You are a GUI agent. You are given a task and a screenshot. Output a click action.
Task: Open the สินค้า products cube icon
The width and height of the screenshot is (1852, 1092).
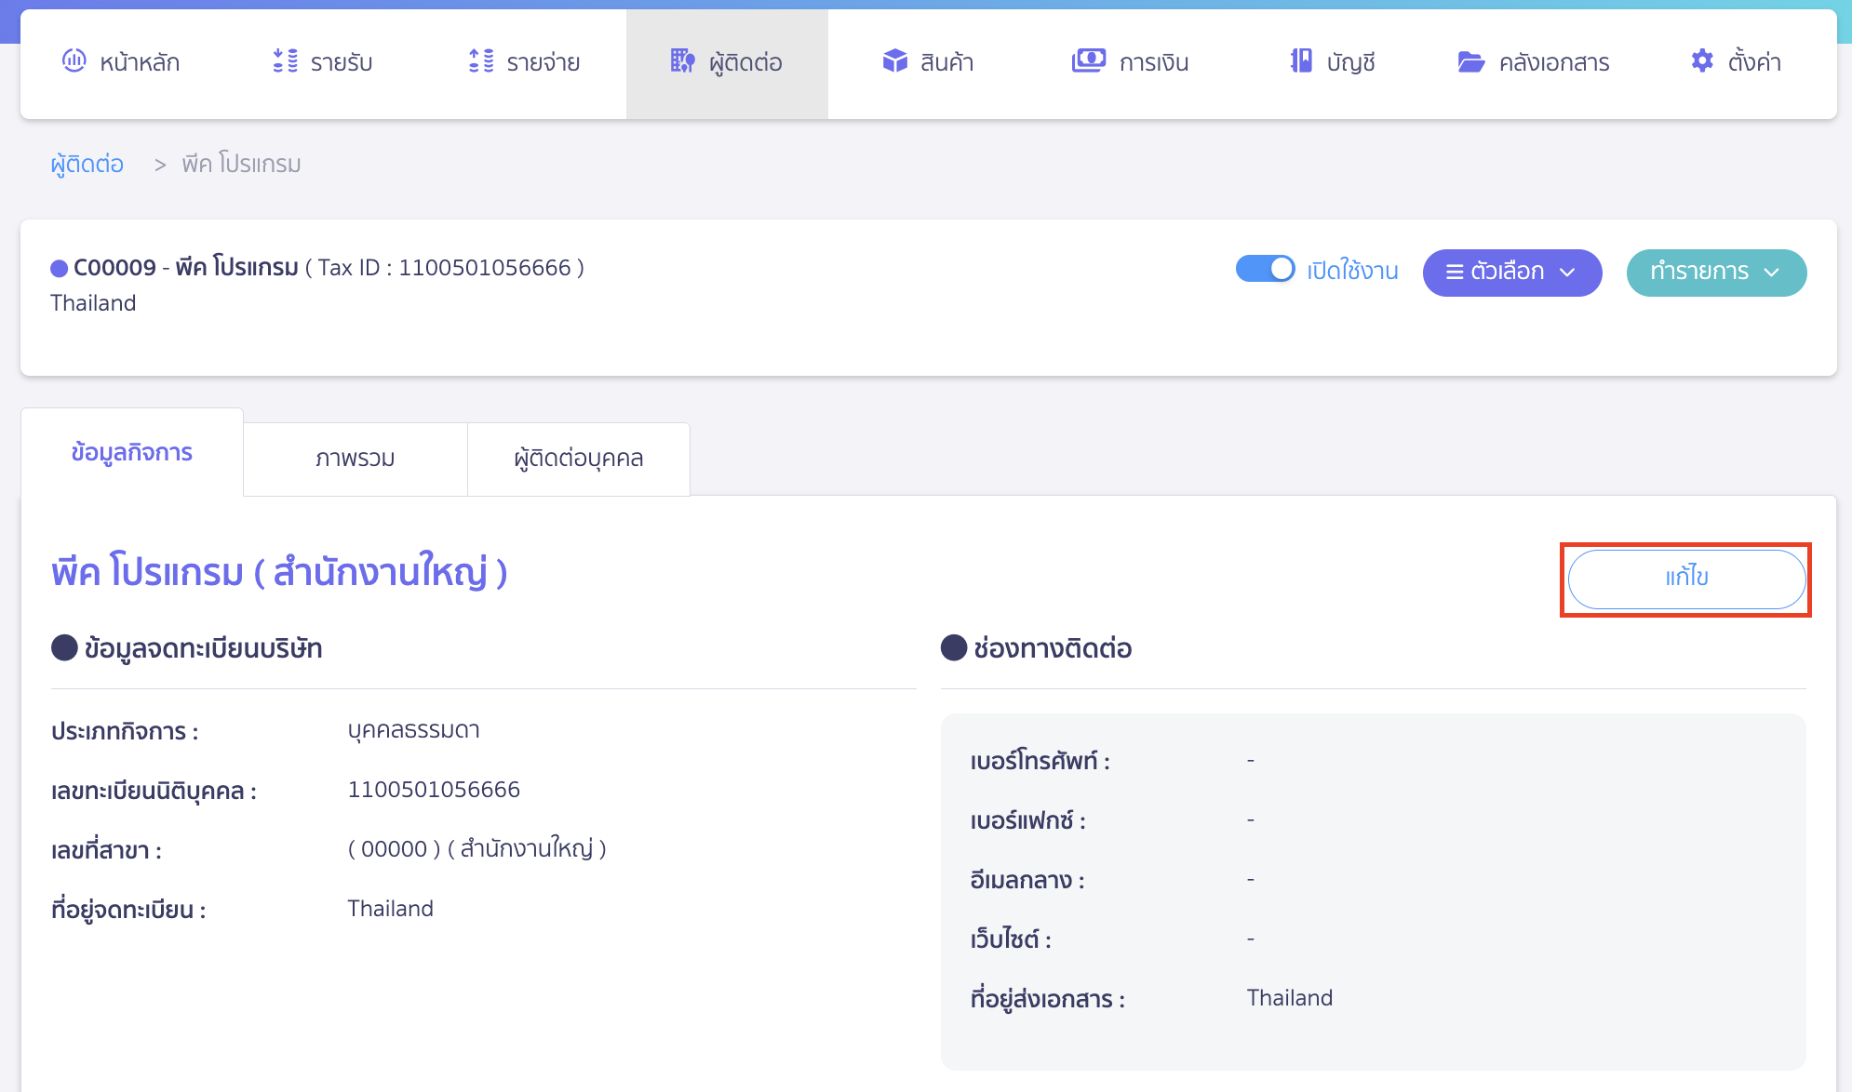[x=895, y=62]
